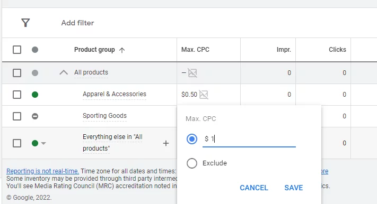
Task: Click the ascending sort arrow icon
Action: point(122,50)
